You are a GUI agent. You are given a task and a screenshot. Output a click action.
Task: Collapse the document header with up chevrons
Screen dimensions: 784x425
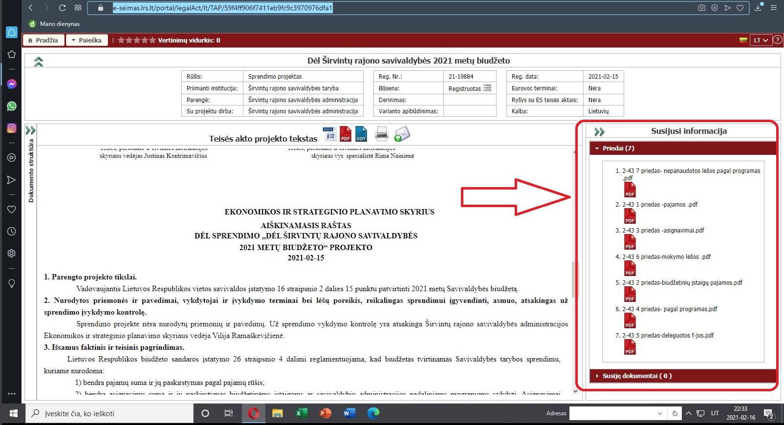[x=39, y=61]
